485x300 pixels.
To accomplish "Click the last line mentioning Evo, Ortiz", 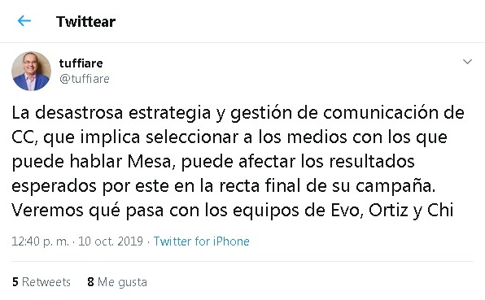I will tap(232, 211).
